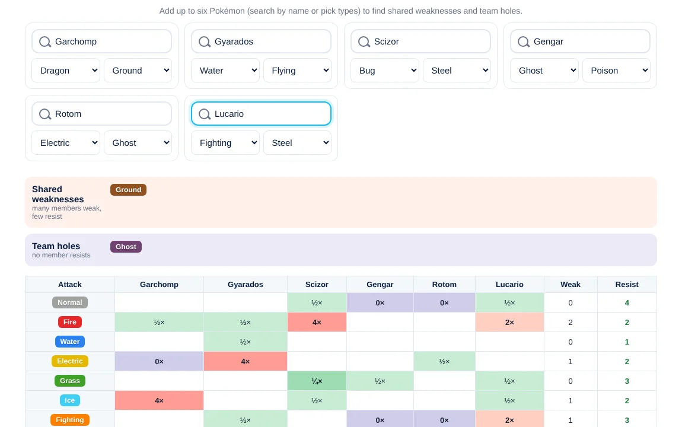Open Rotom's Ghost type dropdown

coord(138,142)
